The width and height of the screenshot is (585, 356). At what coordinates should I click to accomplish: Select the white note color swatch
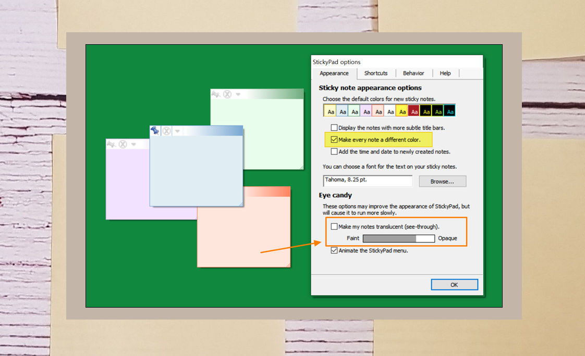(x=390, y=111)
